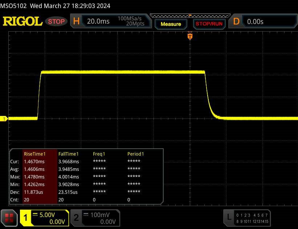298x229 pixels.
Task: Click the FallTime1 maximum value 4.0014ms
Action: pyautogui.click(x=69, y=177)
